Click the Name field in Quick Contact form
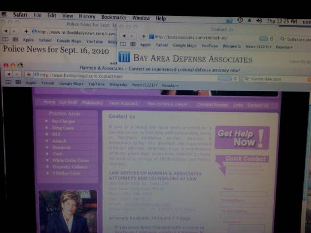311x233 pixels. click(x=243, y=194)
